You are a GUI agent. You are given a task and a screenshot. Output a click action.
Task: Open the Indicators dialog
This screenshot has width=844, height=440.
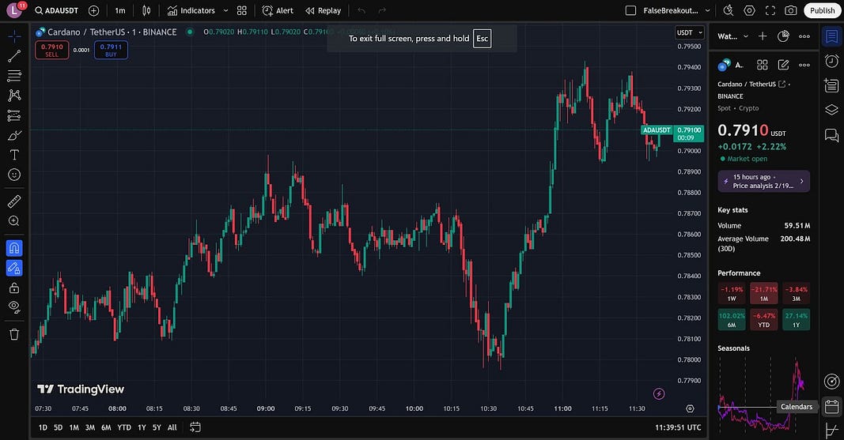pos(191,11)
